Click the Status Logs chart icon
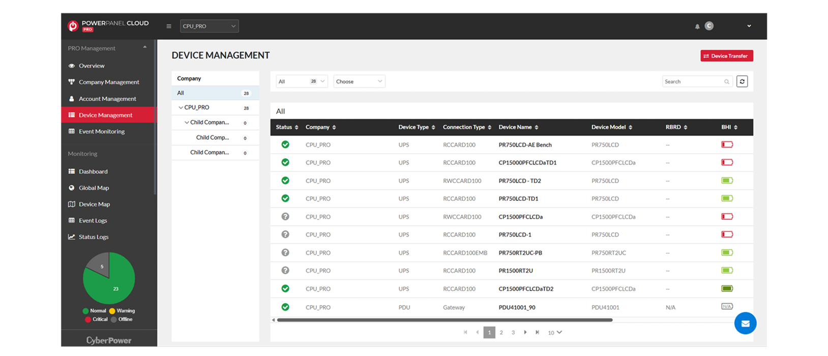This screenshot has width=828, height=356. click(x=72, y=236)
